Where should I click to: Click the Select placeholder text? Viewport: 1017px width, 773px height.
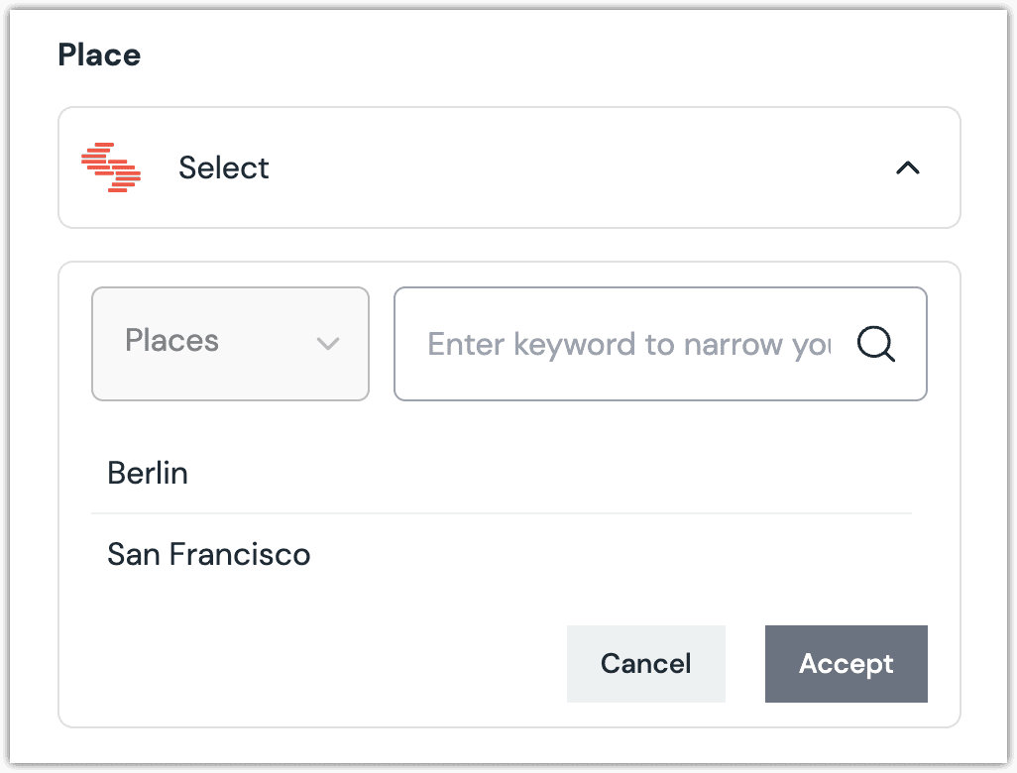coord(224,167)
